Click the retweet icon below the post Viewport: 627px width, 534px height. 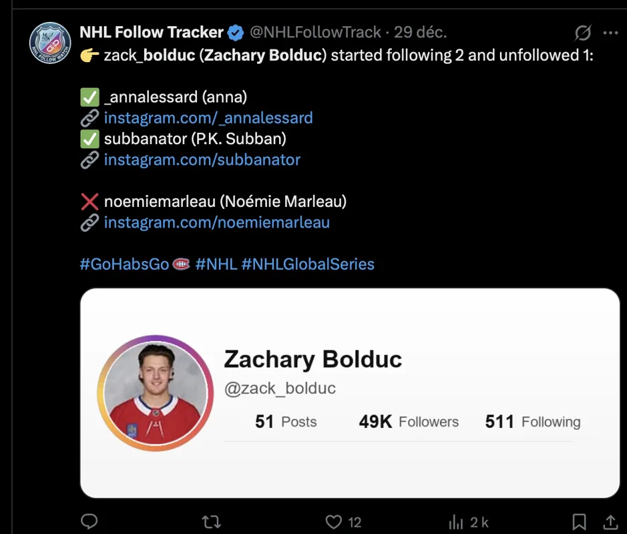210,521
